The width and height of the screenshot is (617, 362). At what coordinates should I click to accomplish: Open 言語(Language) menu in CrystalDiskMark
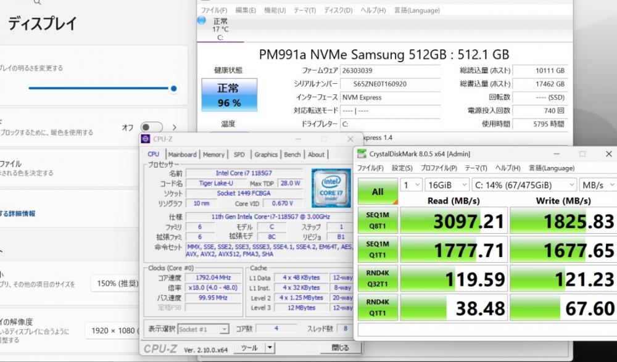pyautogui.click(x=551, y=168)
